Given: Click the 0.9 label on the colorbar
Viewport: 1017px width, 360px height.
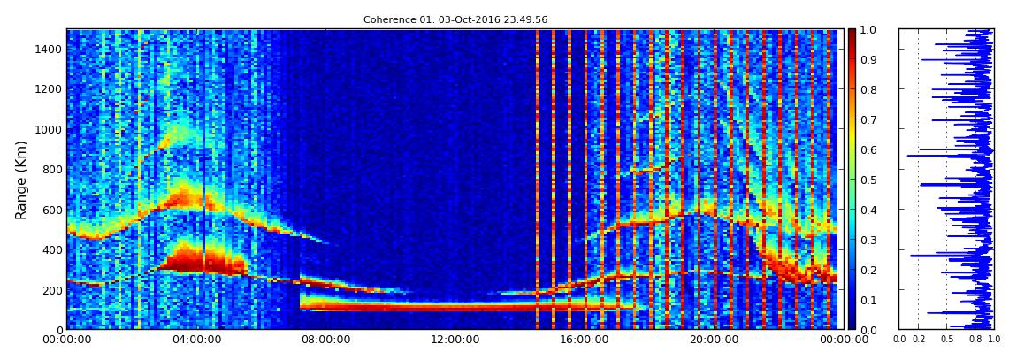Looking at the screenshot, I should pos(869,59).
